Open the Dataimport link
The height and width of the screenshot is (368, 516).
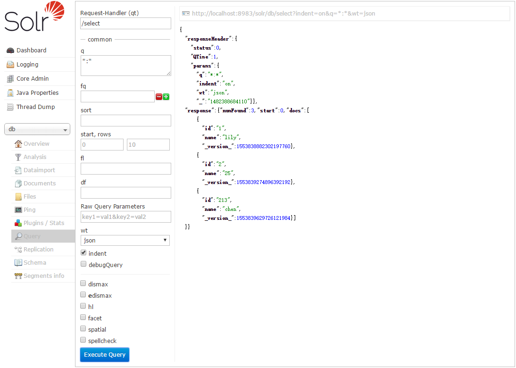coord(39,170)
